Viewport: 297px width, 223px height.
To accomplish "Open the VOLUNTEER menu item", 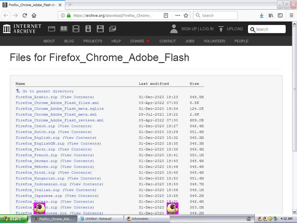I will (x=214, y=41).
